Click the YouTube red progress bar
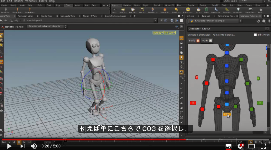271x150 pixels. (93, 140)
